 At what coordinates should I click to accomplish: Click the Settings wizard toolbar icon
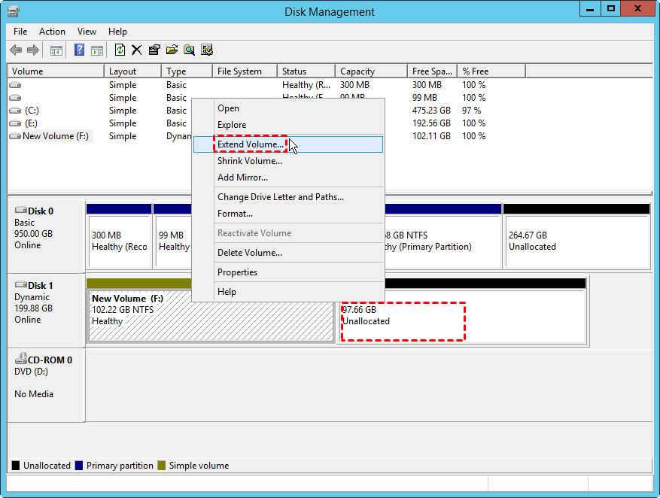point(207,50)
